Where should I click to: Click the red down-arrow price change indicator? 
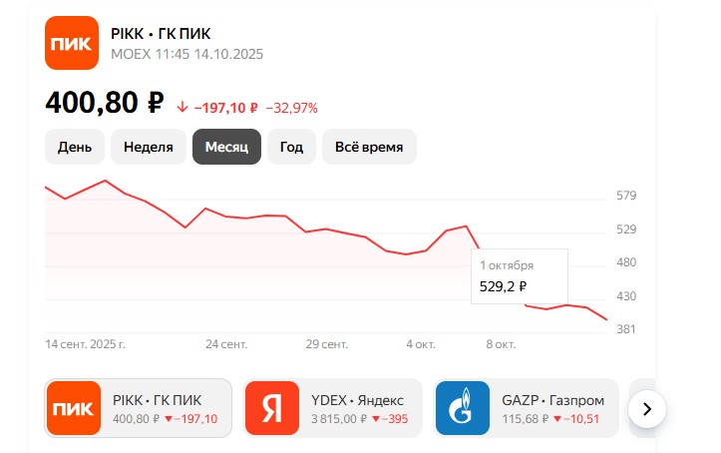(182, 107)
